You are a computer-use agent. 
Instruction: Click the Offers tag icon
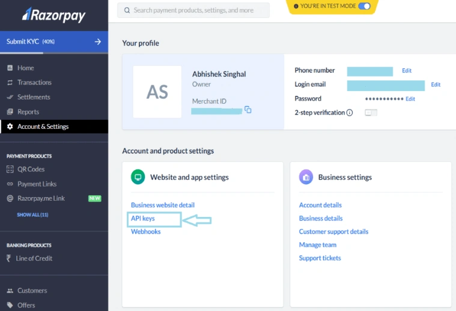pyautogui.click(x=10, y=305)
